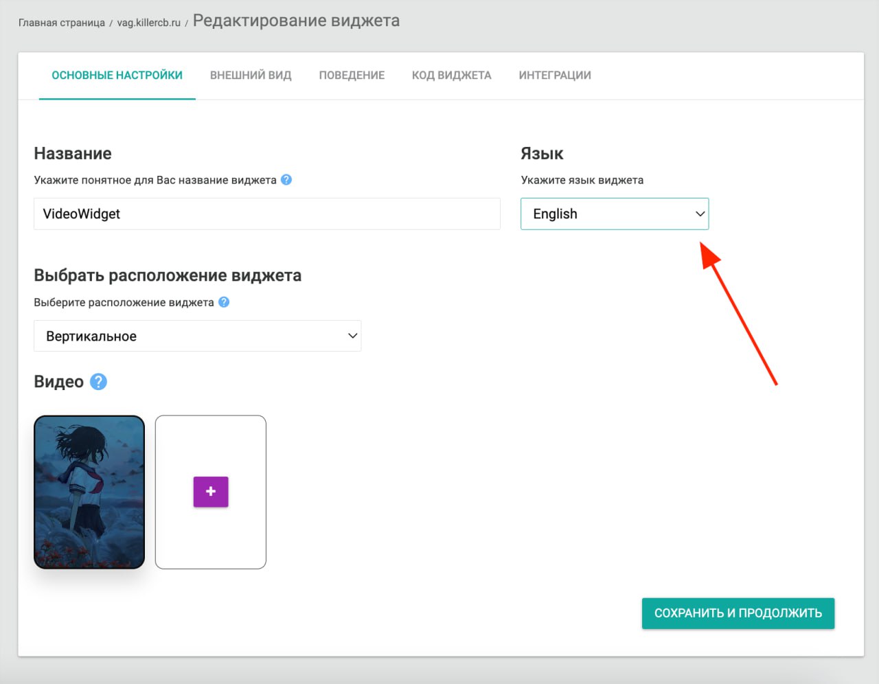
Task: Open the vag.killercb.ru breadcrumb link
Action: point(148,23)
